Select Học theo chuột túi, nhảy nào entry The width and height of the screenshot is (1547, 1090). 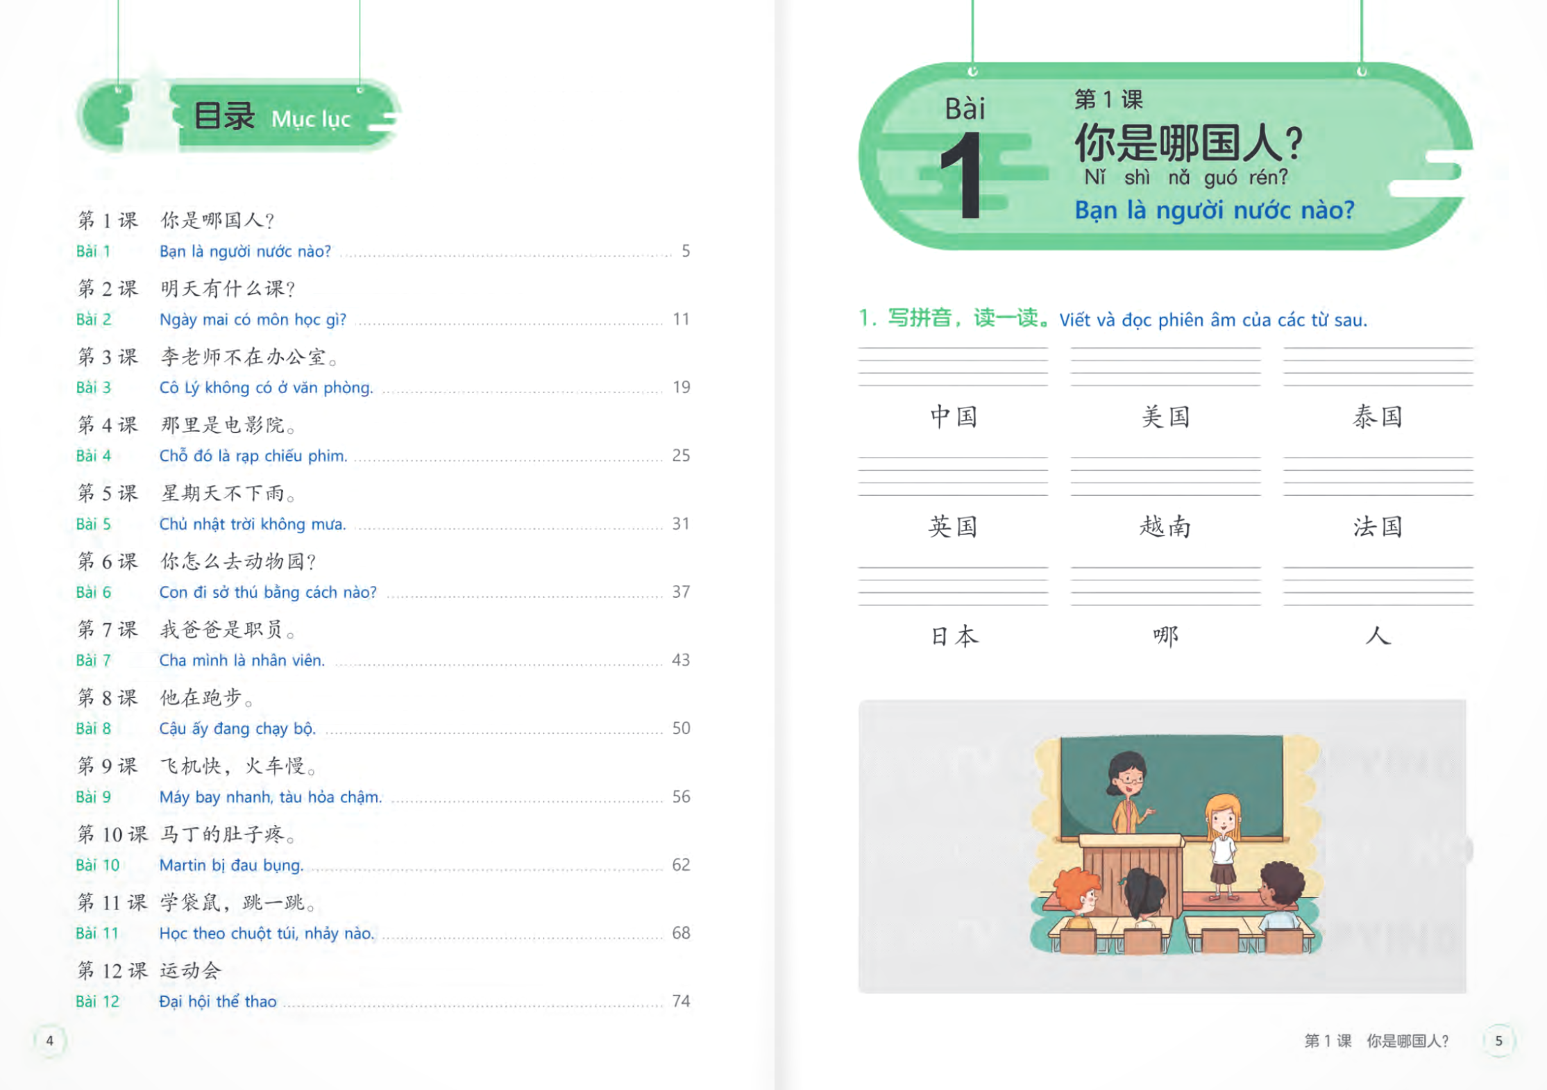click(267, 933)
